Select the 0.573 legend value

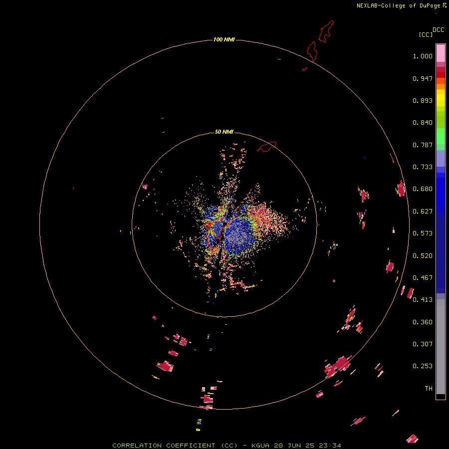tap(423, 233)
